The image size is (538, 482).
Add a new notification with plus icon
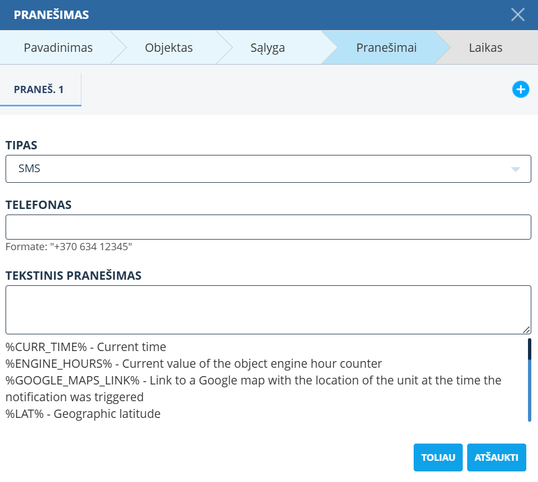520,89
